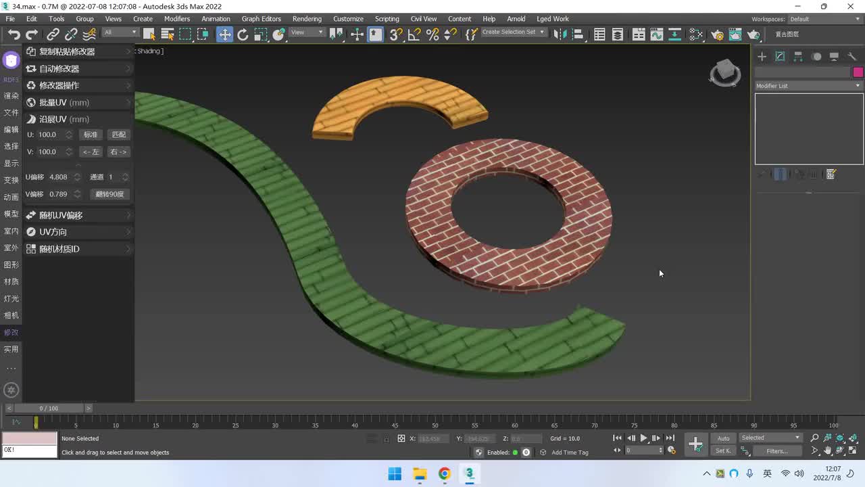This screenshot has height=487, width=865.
Task: Activate the Select and Move tool
Action: (x=224, y=34)
